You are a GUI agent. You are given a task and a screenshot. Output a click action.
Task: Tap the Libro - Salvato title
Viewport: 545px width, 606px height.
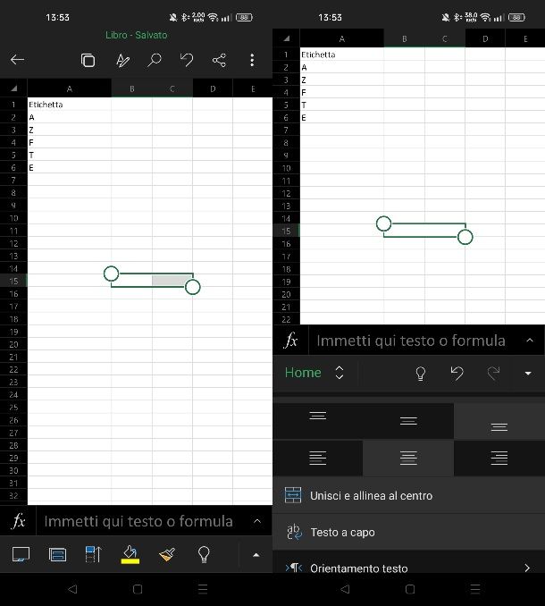coord(137,35)
